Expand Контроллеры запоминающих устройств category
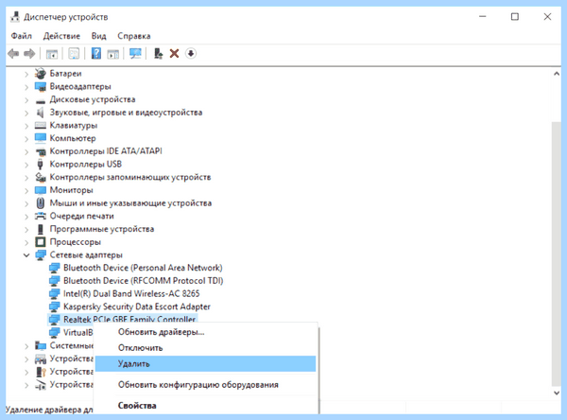Screen dimensions: 567x420 click(26, 178)
